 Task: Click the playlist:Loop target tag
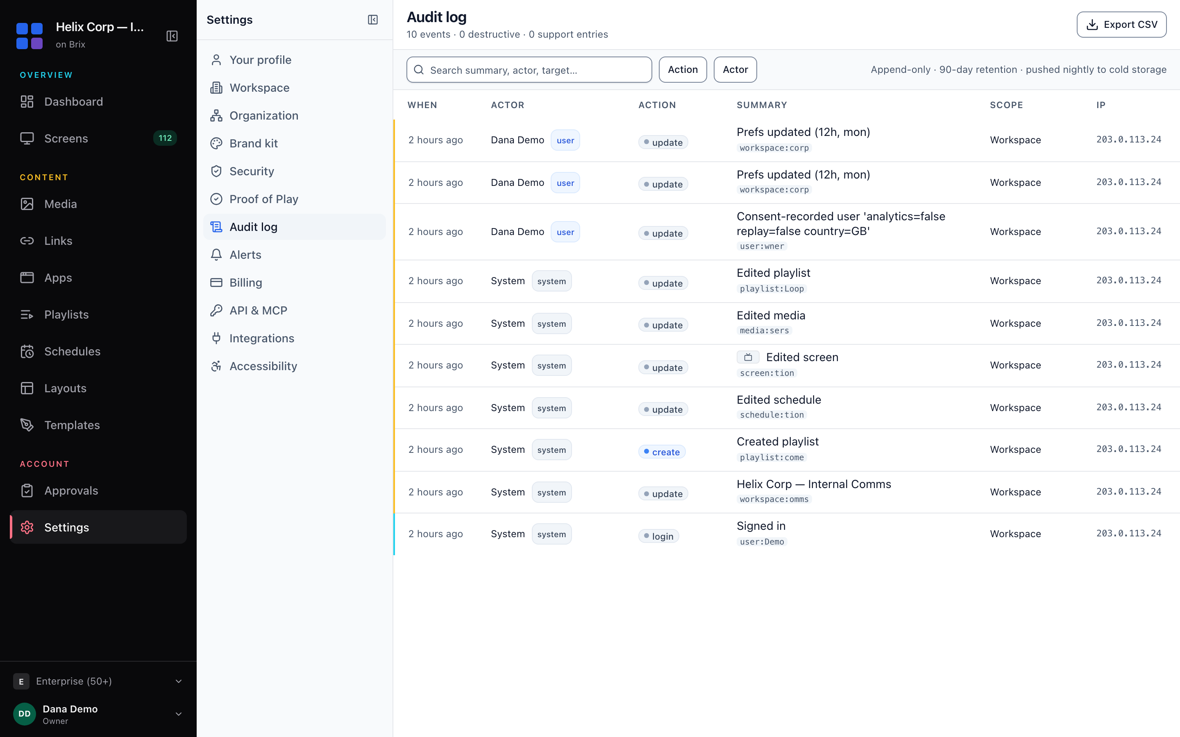tap(772, 289)
